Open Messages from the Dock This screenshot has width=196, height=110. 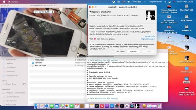coord(52,106)
